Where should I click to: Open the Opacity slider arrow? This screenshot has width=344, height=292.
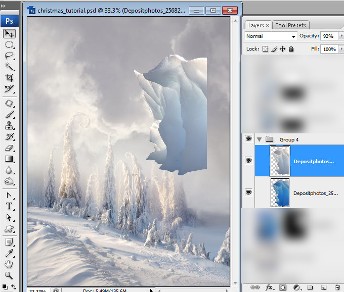pyautogui.click(x=341, y=36)
